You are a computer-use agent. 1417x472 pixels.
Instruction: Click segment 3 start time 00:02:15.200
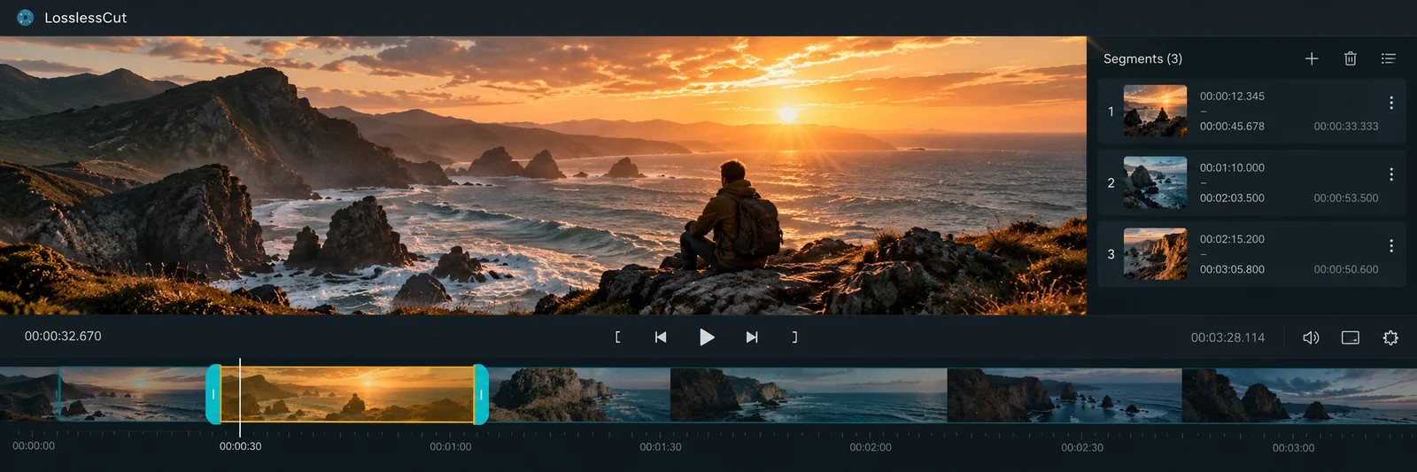1232,239
